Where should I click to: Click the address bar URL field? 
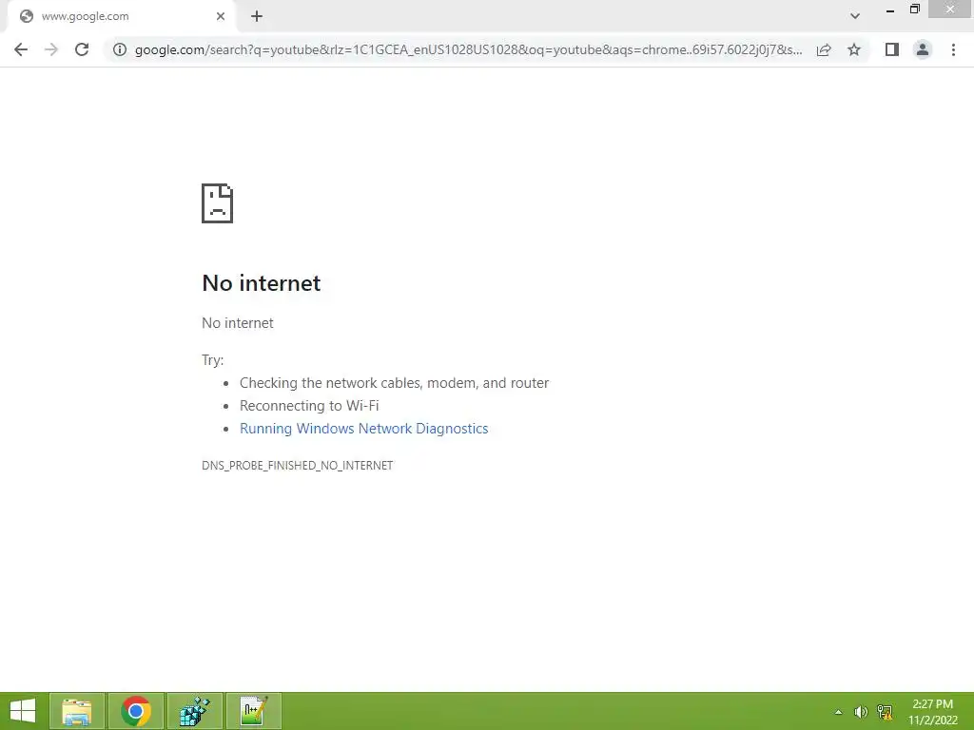pos(468,49)
